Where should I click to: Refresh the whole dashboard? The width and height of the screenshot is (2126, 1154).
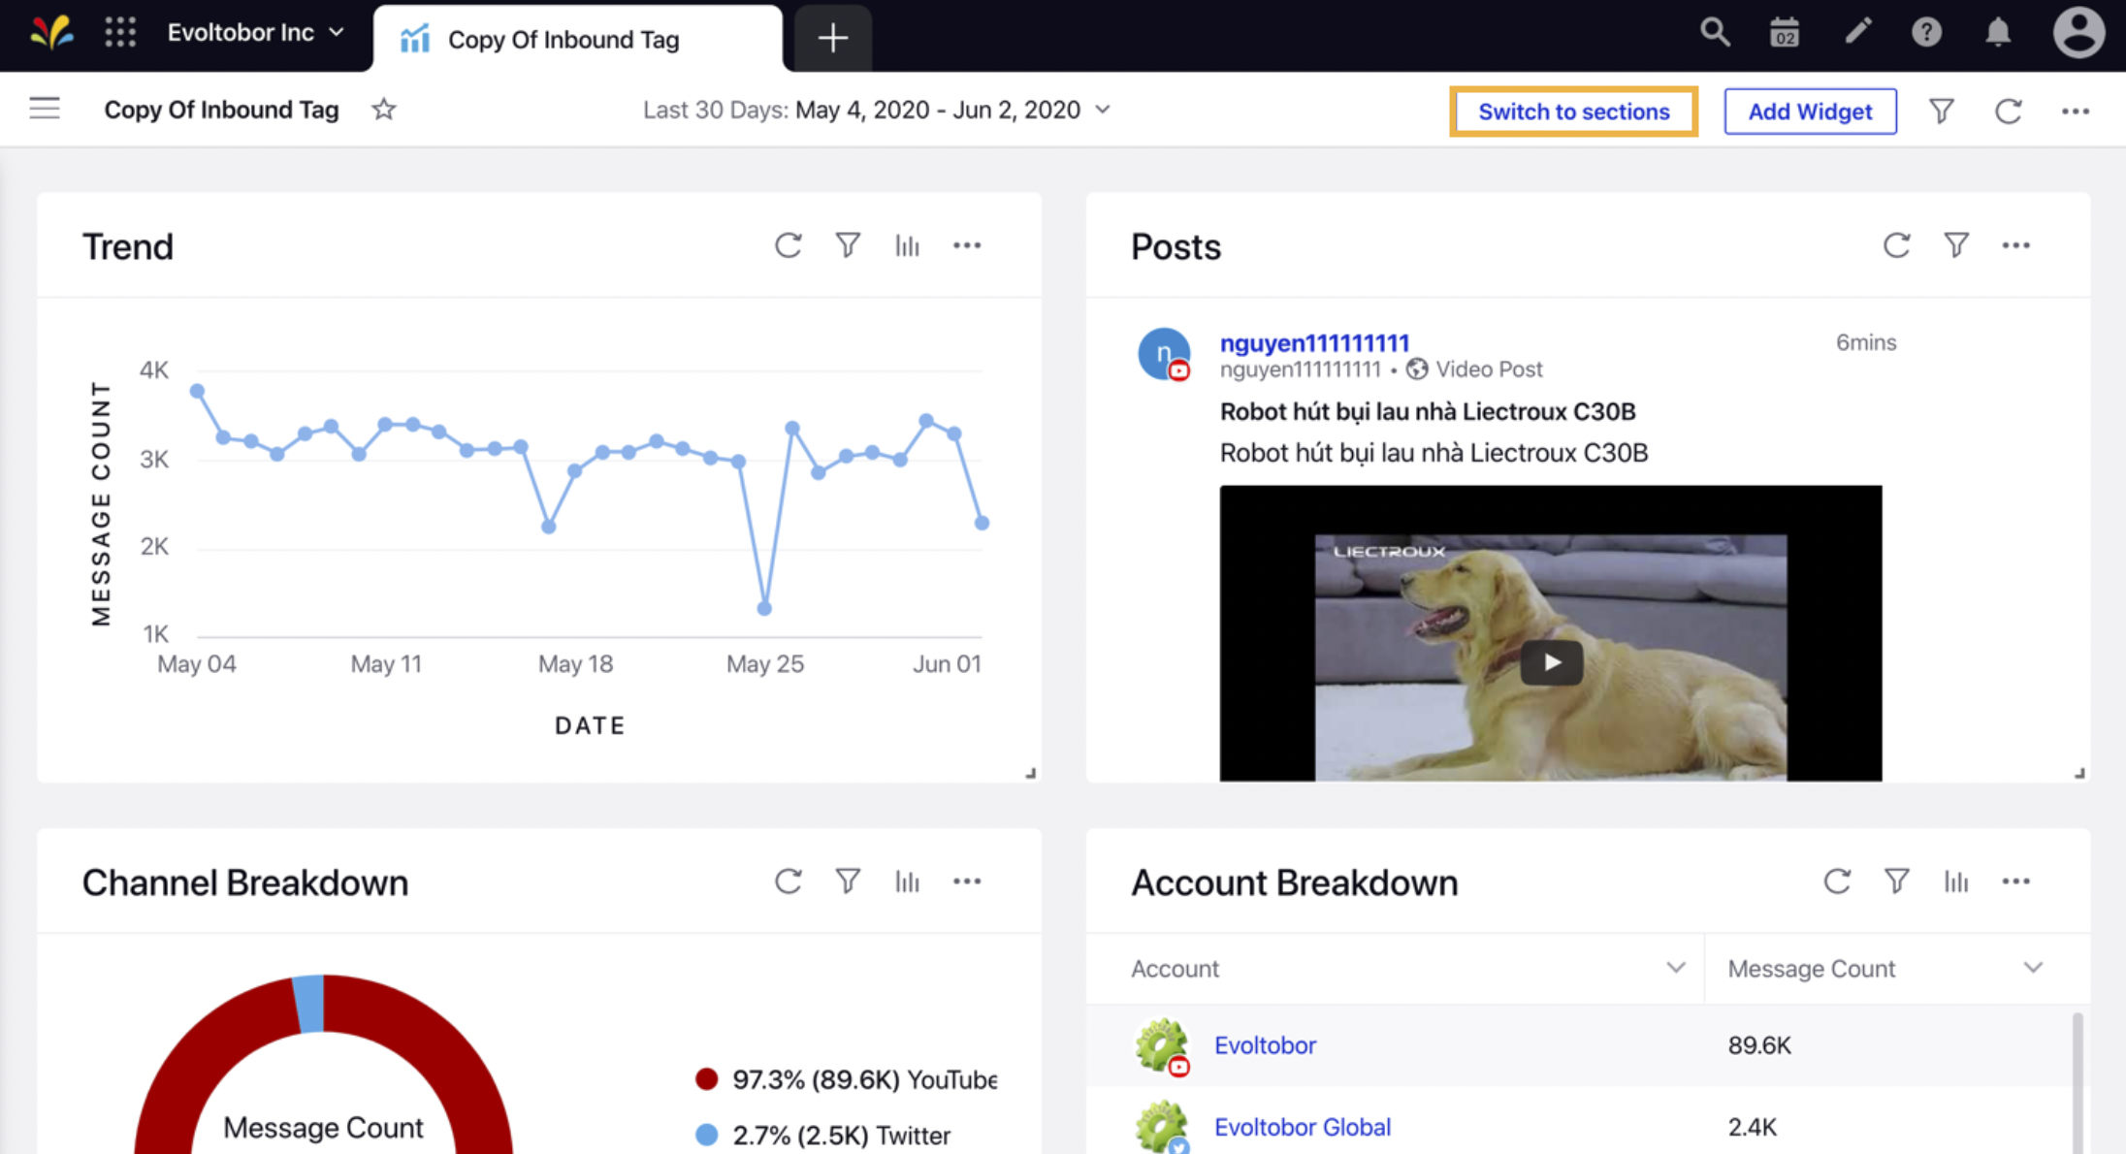click(2008, 111)
